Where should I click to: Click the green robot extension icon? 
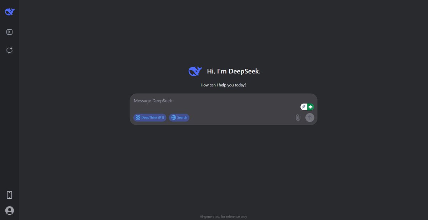(x=311, y=107)
